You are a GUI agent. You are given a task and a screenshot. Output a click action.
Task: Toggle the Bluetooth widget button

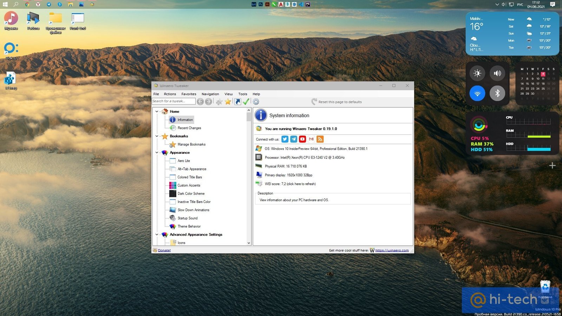coord(497,93)
